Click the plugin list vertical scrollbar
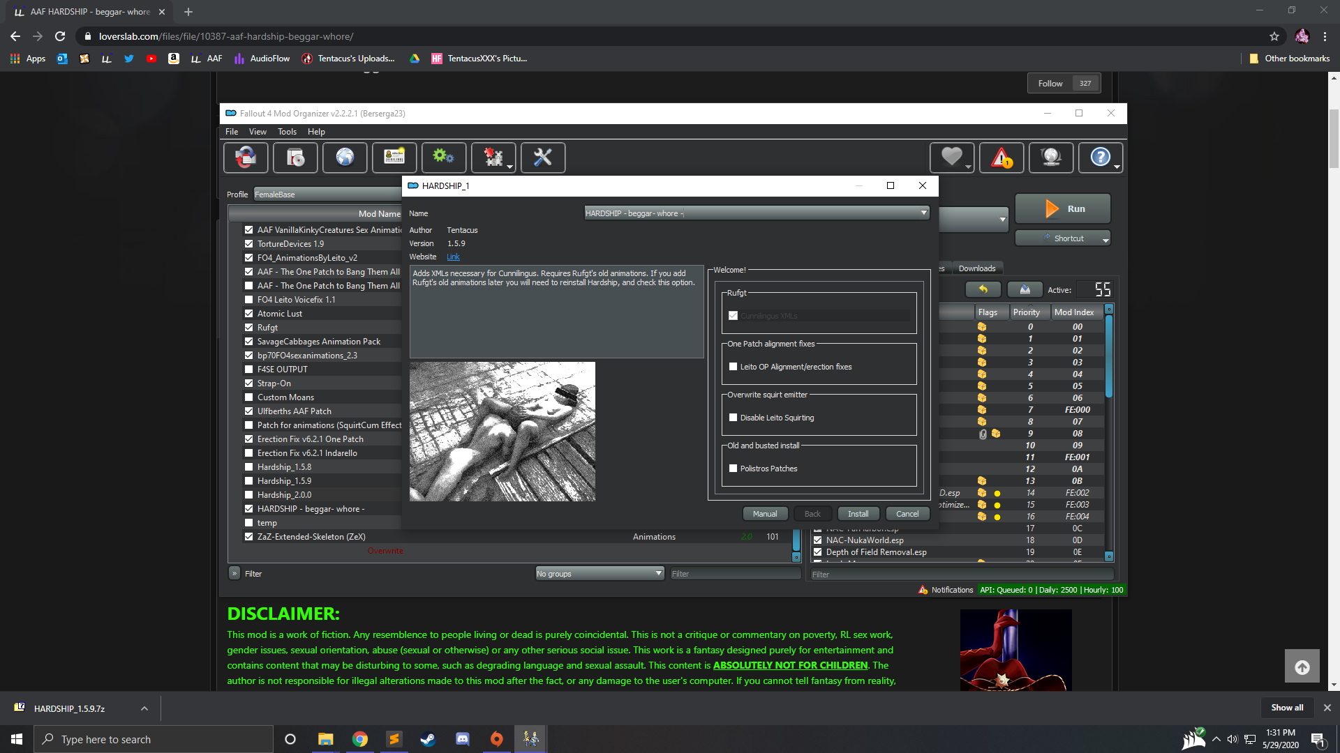The image size is (1340, 753). 1109,432
